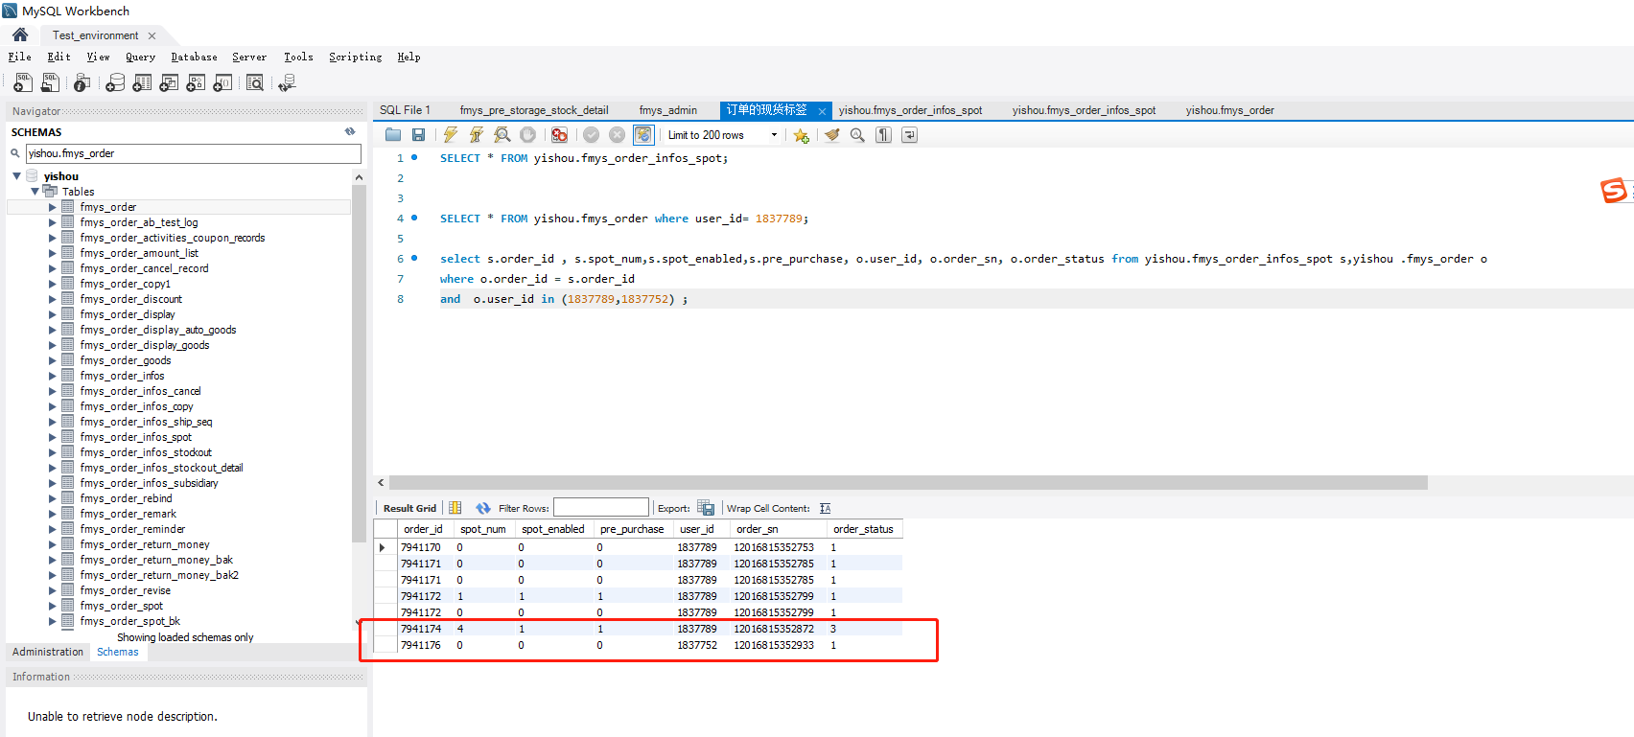The height and width of the screenshot is (737, 1634).
Task: Click the schema search filter field
Action: pyautogui.click(x=193, y=153)
